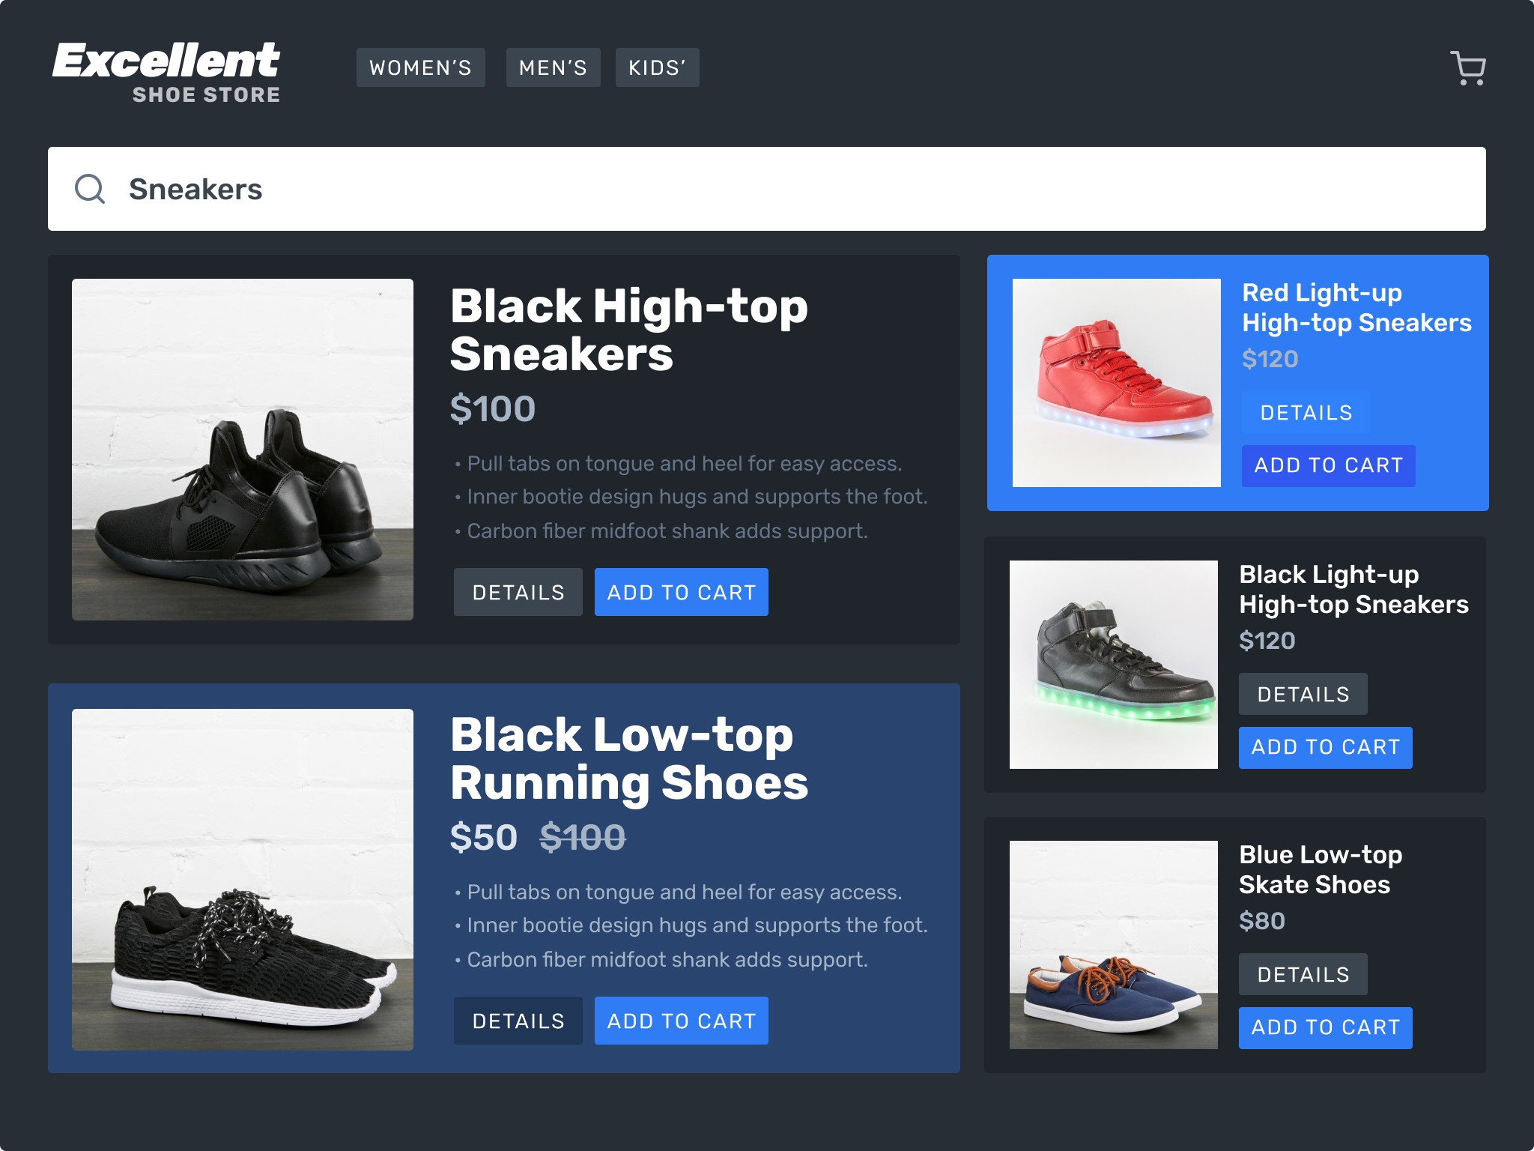This screenshot has width=1534, height=1151.
Task: Click DETAILS for Black Low-top Running Shoes
Action: (517, 1021)
